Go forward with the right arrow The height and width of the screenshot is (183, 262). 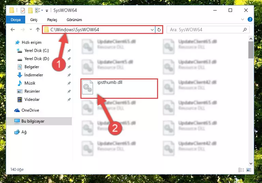[22, 30]
